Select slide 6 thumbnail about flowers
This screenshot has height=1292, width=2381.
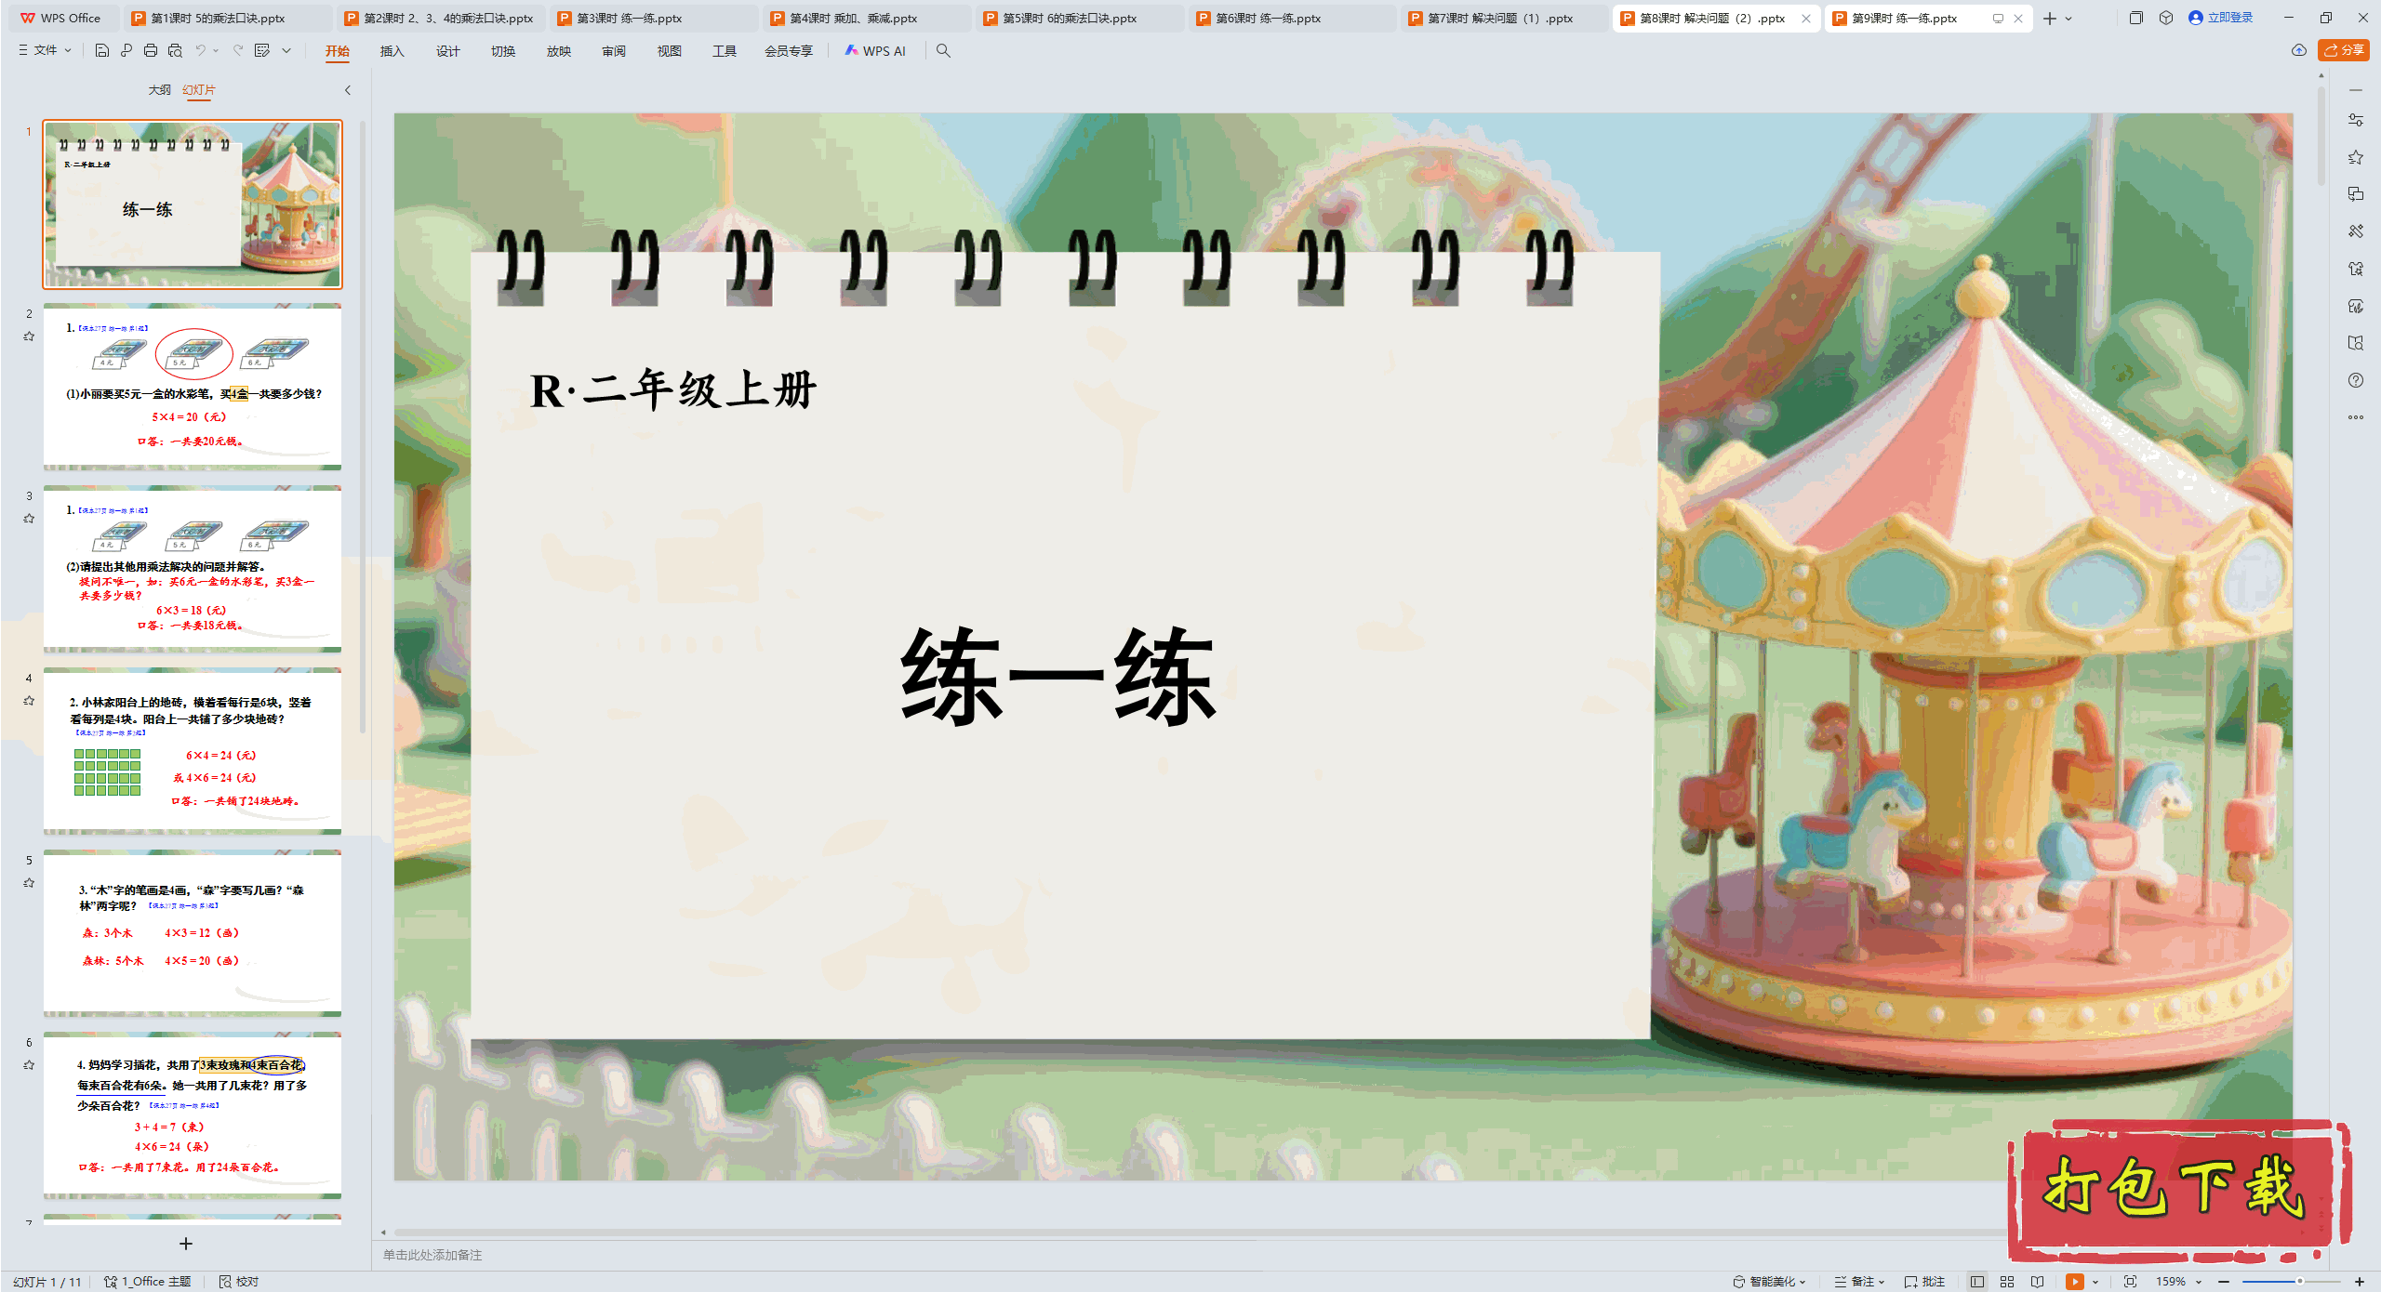pyautogui.click(x=193, y=1115)
